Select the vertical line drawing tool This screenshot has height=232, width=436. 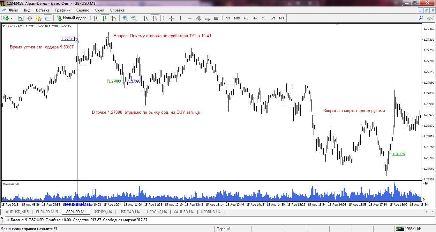(x=180, y=18)
